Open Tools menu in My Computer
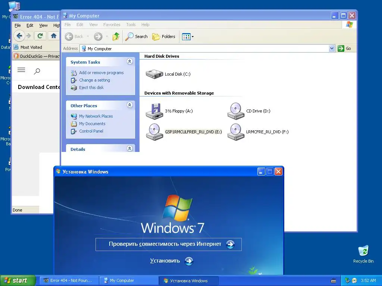Image resolution: width=382 pixels, height=286 pixels. click(x=131, y=25)
